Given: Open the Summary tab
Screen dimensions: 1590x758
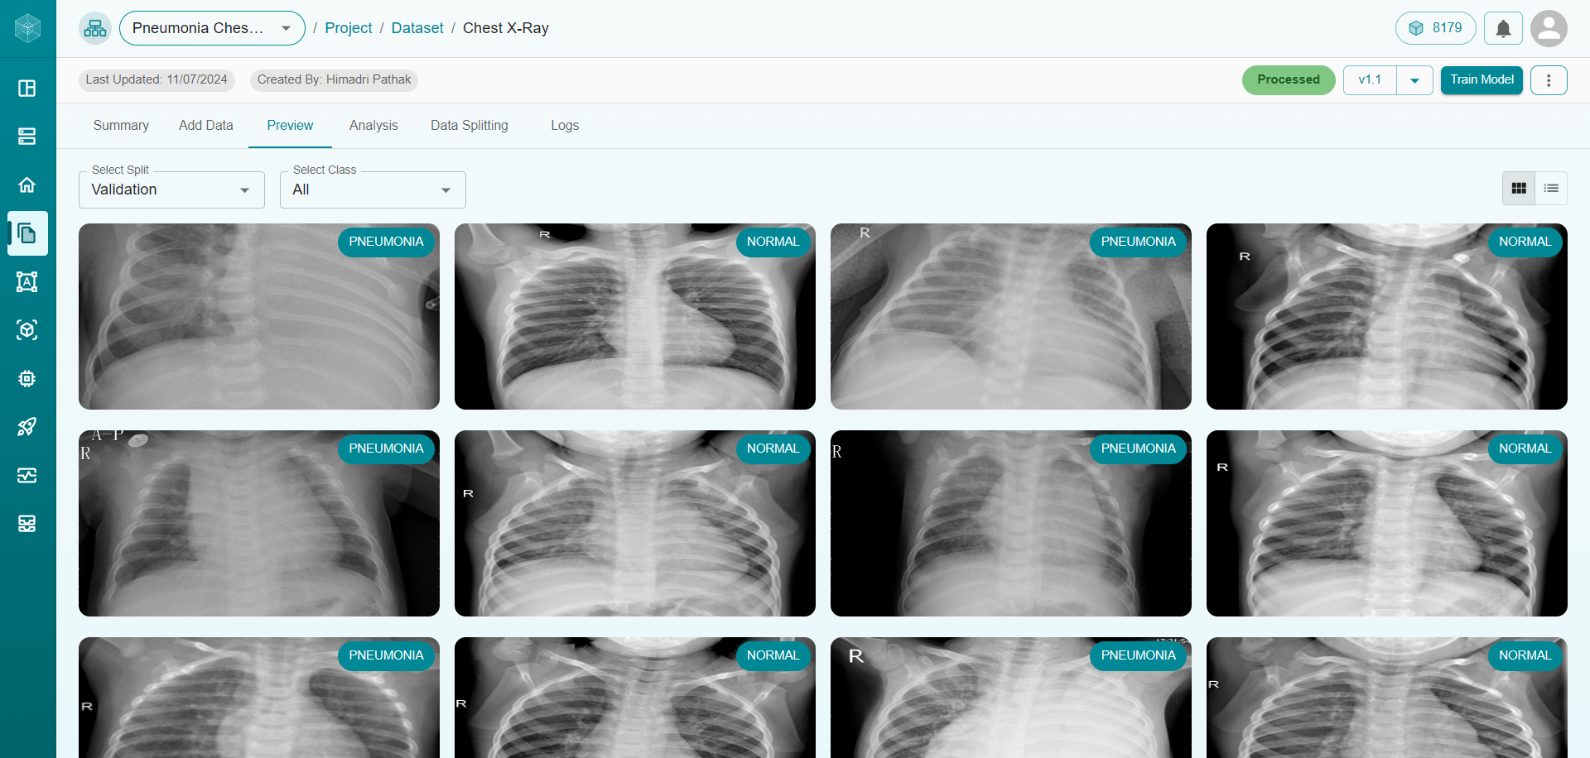Looking at the screenshot, I should coord(121,126).
